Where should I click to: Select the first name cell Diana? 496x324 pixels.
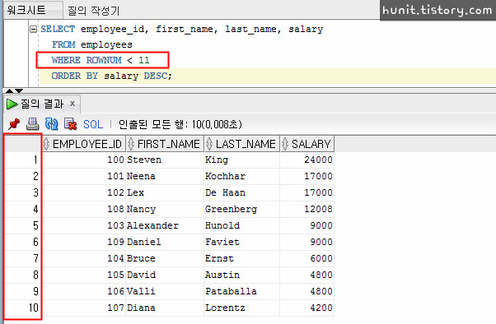(x=165, y=308)
